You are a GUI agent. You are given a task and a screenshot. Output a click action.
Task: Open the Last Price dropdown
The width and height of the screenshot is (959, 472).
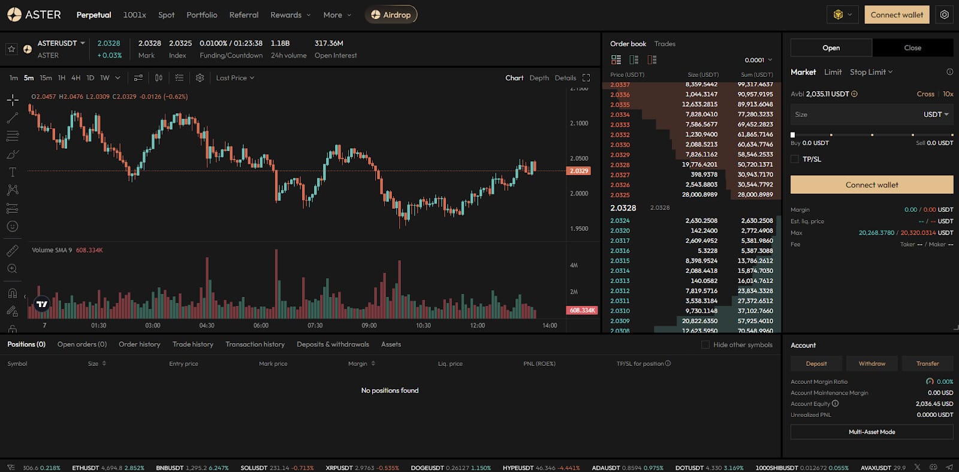235,78
